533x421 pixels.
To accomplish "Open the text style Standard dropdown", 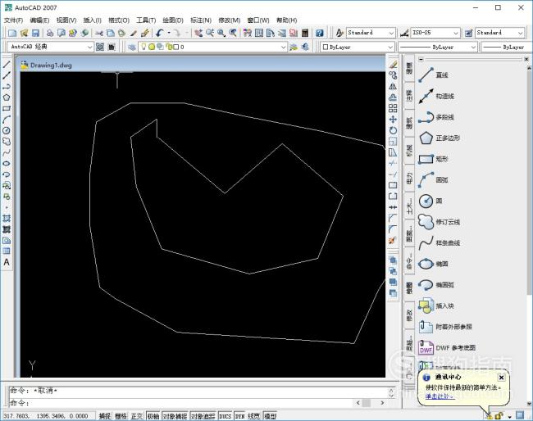I will (x=391, y=33).
